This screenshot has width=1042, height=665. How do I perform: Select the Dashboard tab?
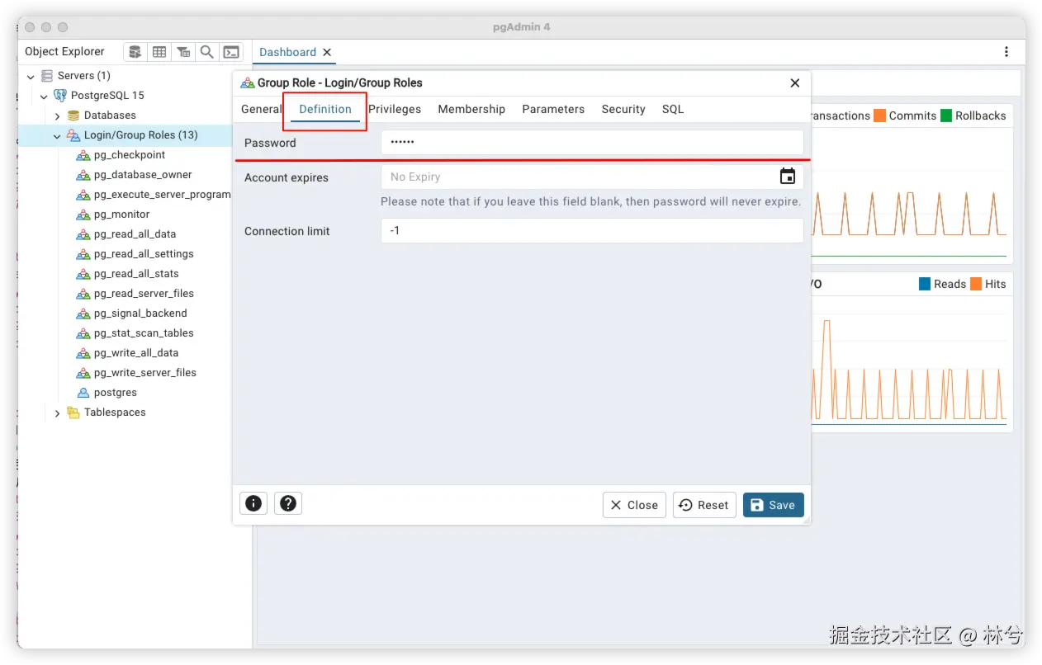pyautogui.click(x=287, y=52)
